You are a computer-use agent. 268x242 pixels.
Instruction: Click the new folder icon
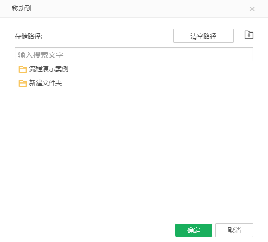tap(249, 35)
